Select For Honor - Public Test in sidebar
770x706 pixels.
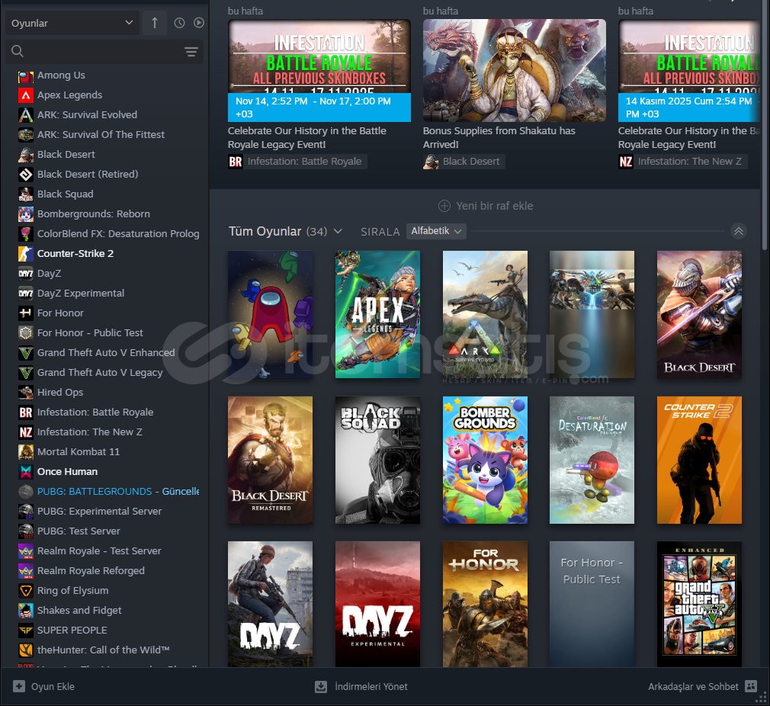pyautogui.click(x=90, y=333)
